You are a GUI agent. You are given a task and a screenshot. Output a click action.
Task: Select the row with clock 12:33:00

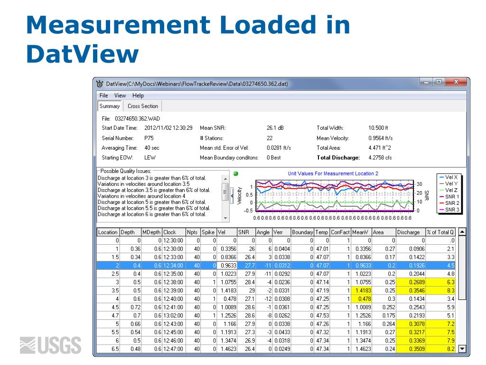276,257
